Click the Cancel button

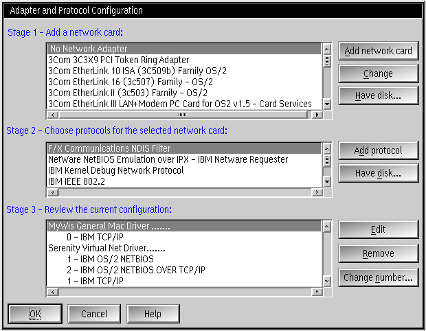pyautogui.click(x=94, y=314)
